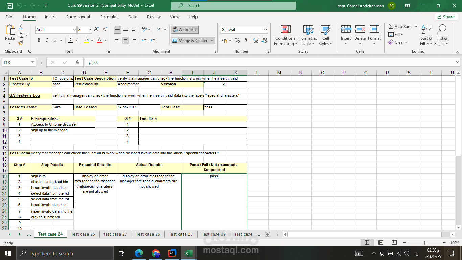Apply the yellow Fill Color
This screenshot has width=462, height=260.
tap(86, 40)
